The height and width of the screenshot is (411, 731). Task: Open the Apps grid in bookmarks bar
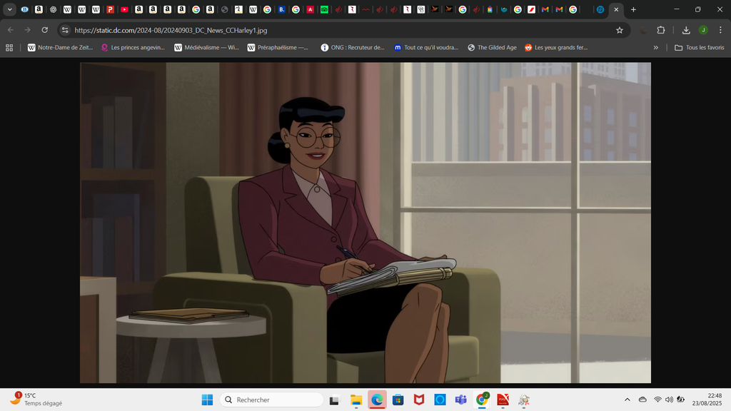pyautogui.click(x=9, y=48)
